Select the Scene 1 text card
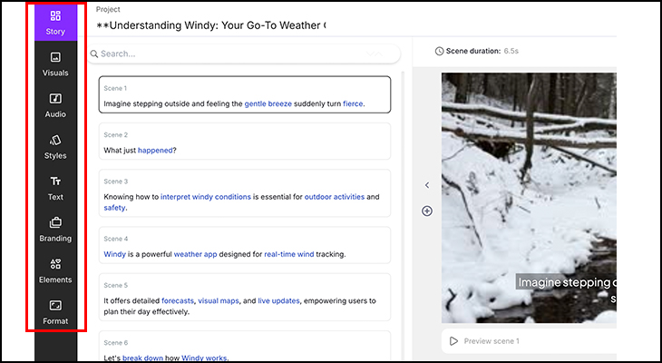 (x=245, y=94)
